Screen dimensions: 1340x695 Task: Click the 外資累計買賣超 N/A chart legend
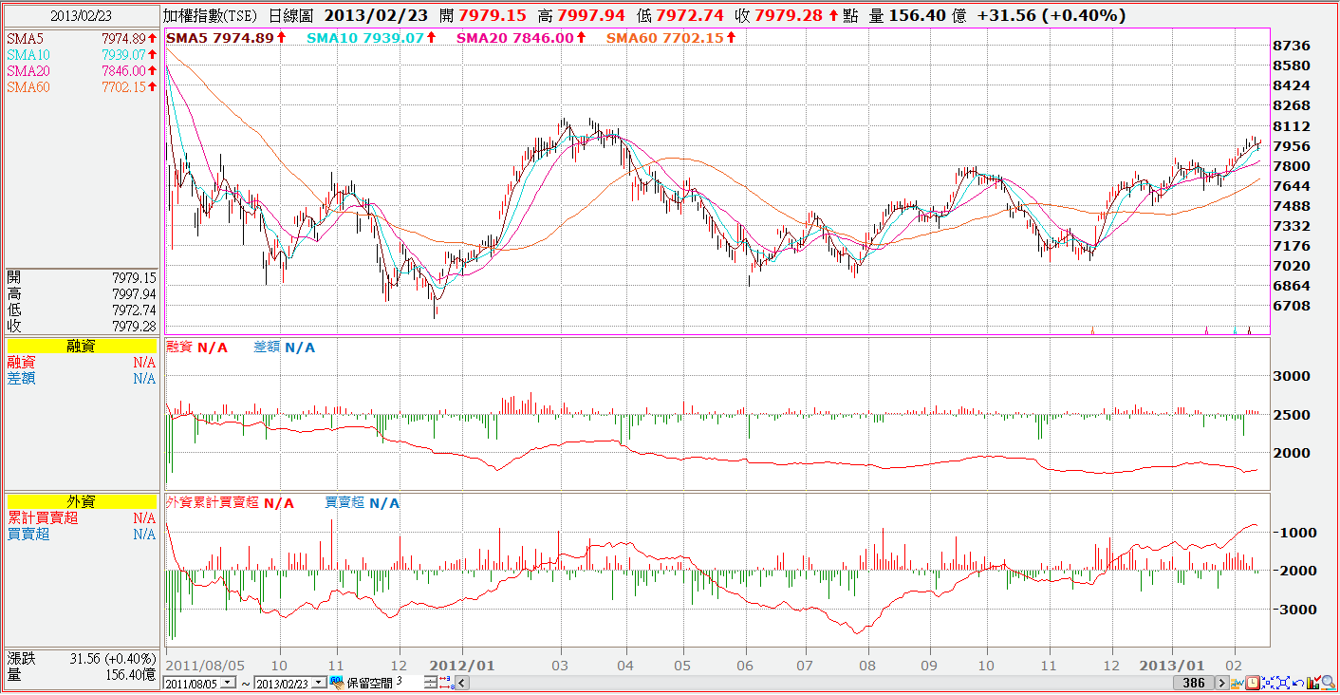tap(230, 502)
